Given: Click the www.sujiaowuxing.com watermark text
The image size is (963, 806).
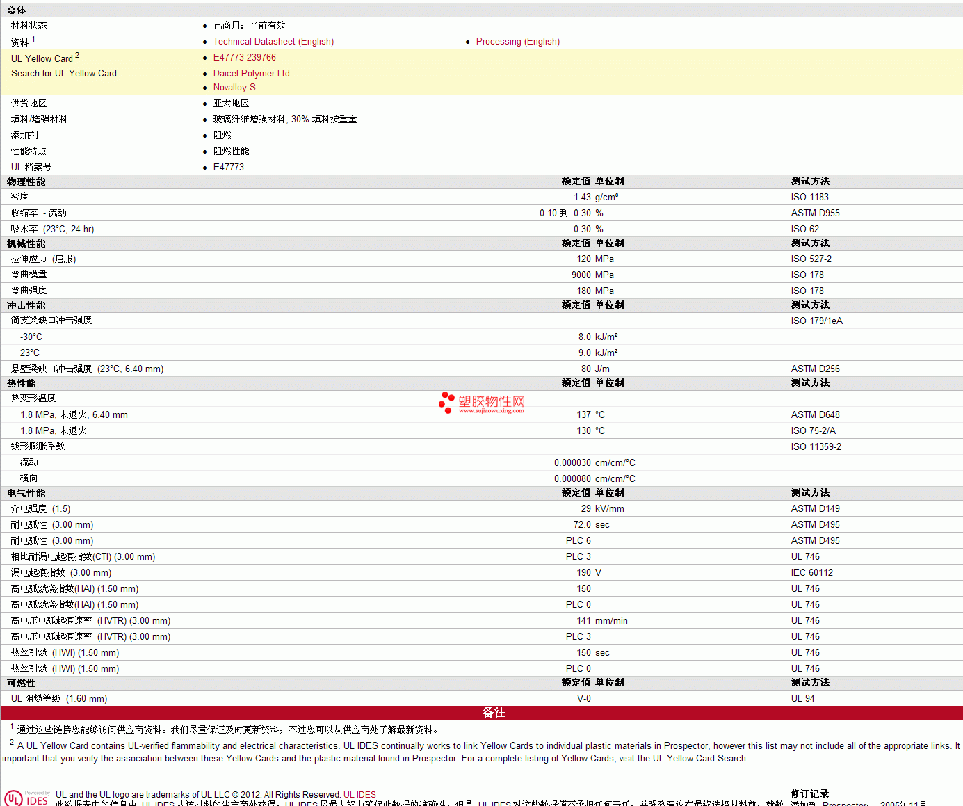Looking at the screenshot, I should point(491,411).
